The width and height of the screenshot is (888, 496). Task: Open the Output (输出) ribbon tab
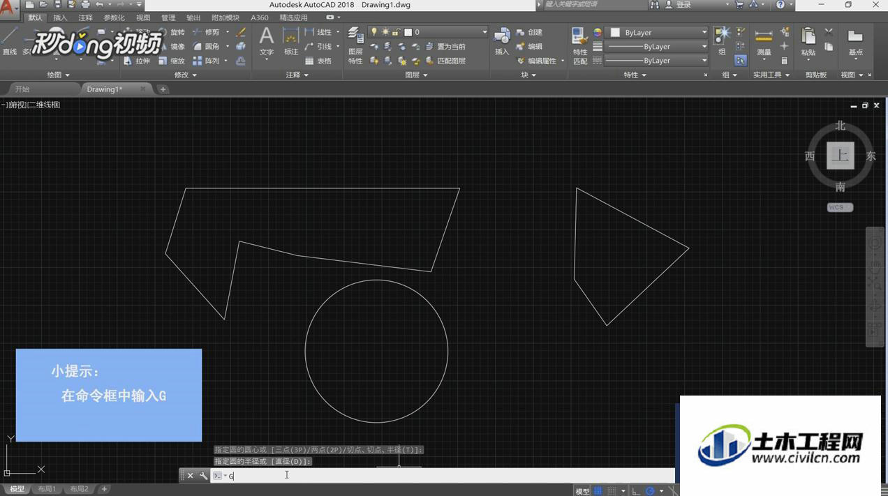point(193,17)
